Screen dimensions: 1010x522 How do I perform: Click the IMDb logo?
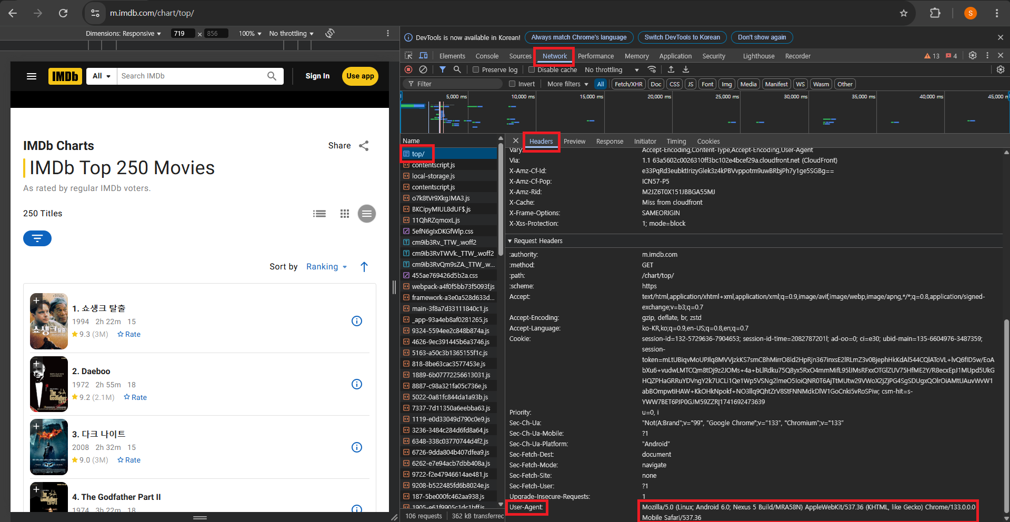pyautogui.click(x=65, y=76)
